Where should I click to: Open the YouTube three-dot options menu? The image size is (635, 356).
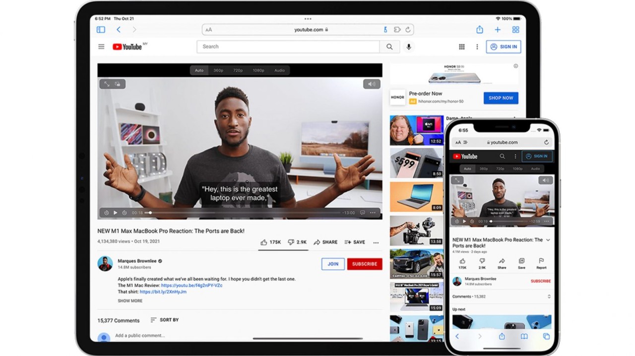click(x=477, y=46)
